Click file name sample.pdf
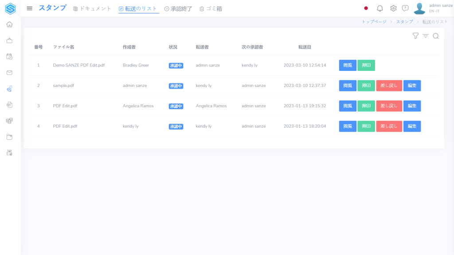This screenshot has width=454, height=255. 63,86
